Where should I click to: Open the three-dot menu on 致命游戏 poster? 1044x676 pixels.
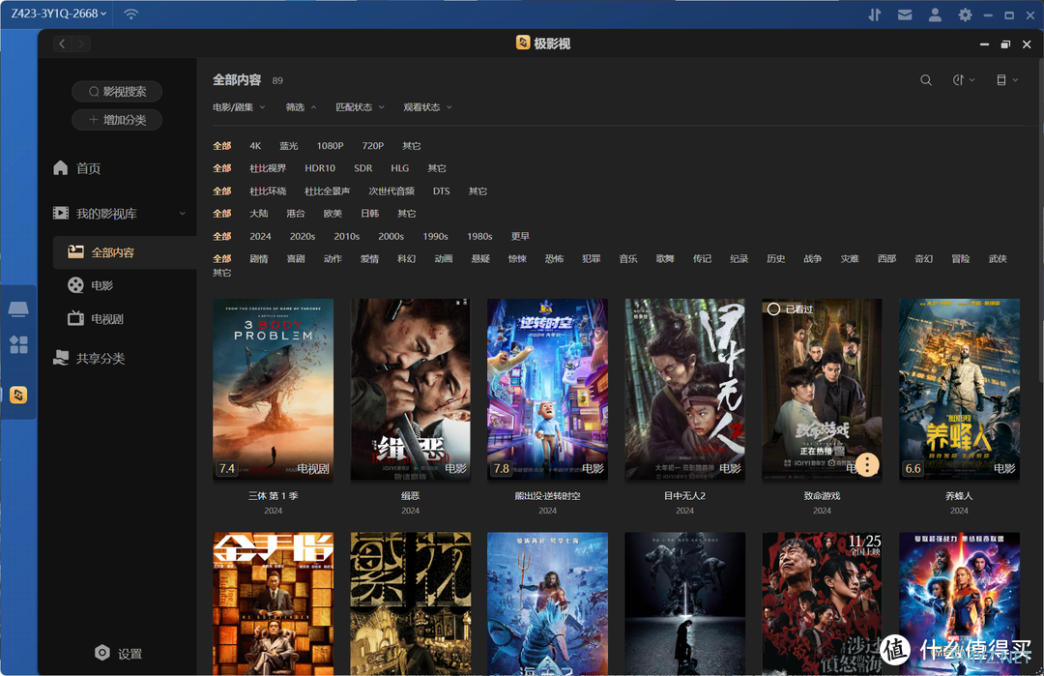click(x=867, y=465)
